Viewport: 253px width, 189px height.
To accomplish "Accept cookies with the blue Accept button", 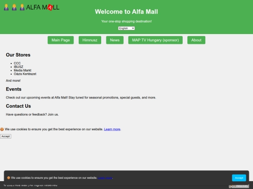I will coord(239,178).
